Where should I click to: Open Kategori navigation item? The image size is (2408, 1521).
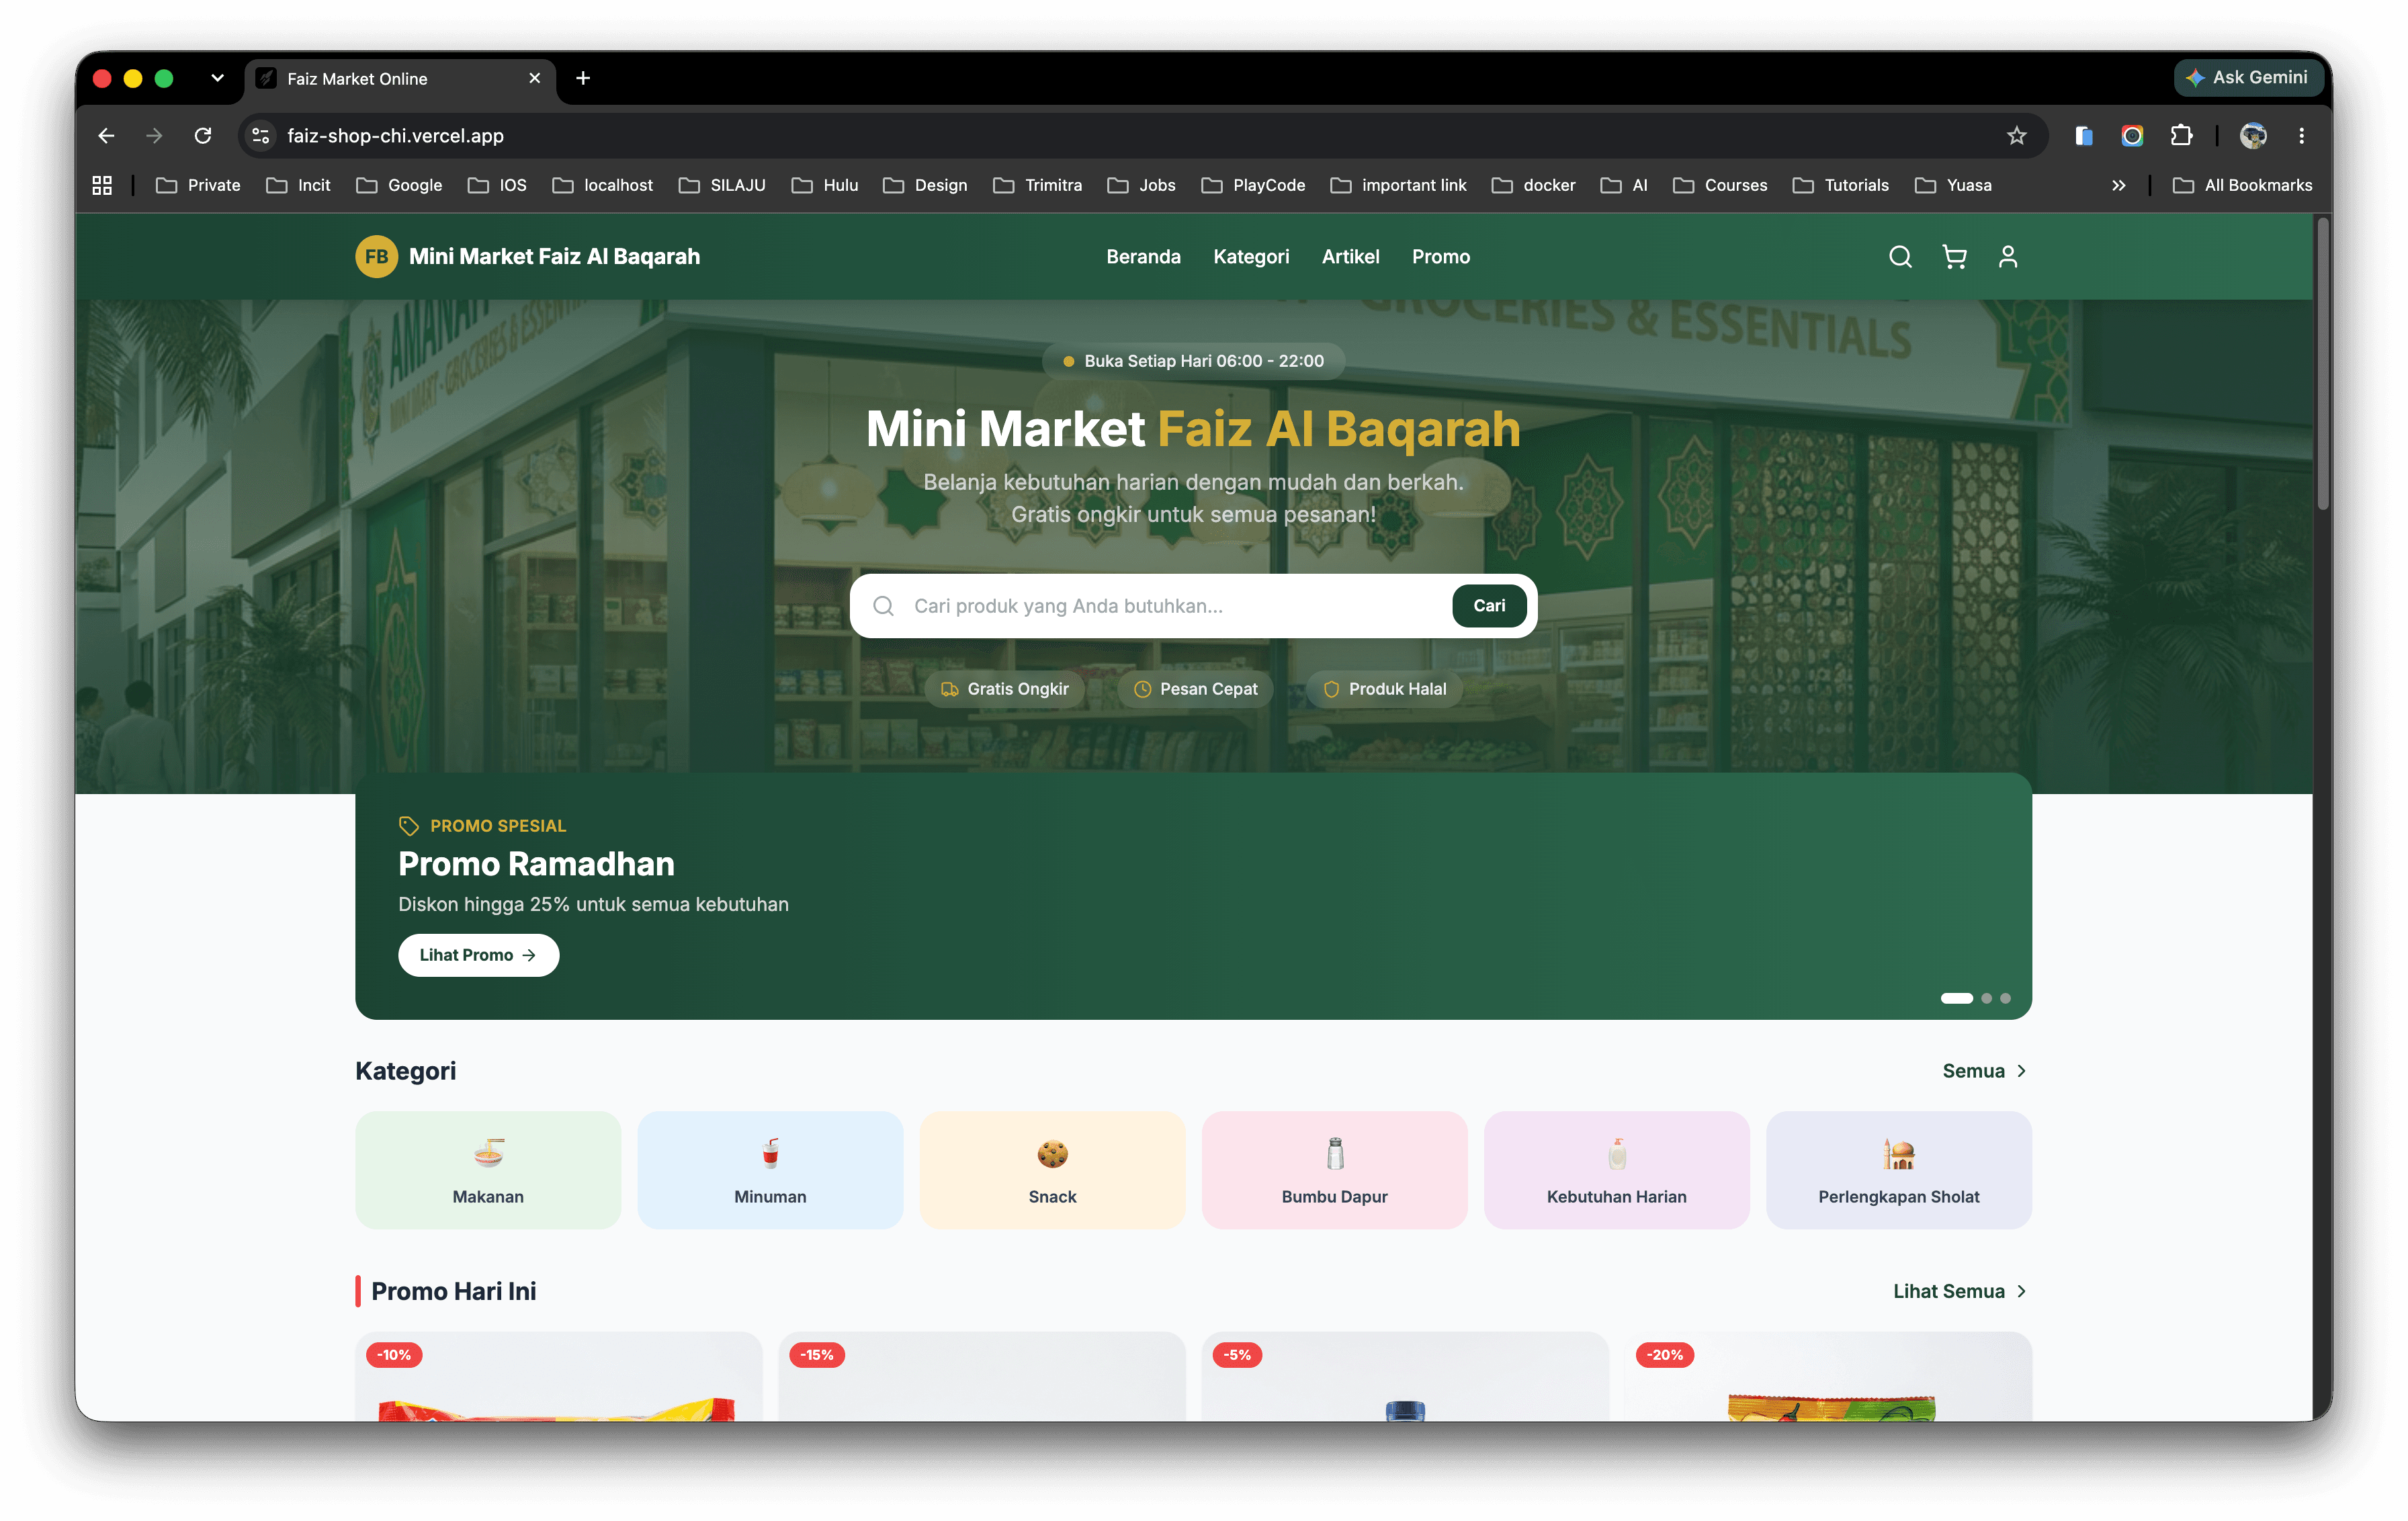[1251, 257]
